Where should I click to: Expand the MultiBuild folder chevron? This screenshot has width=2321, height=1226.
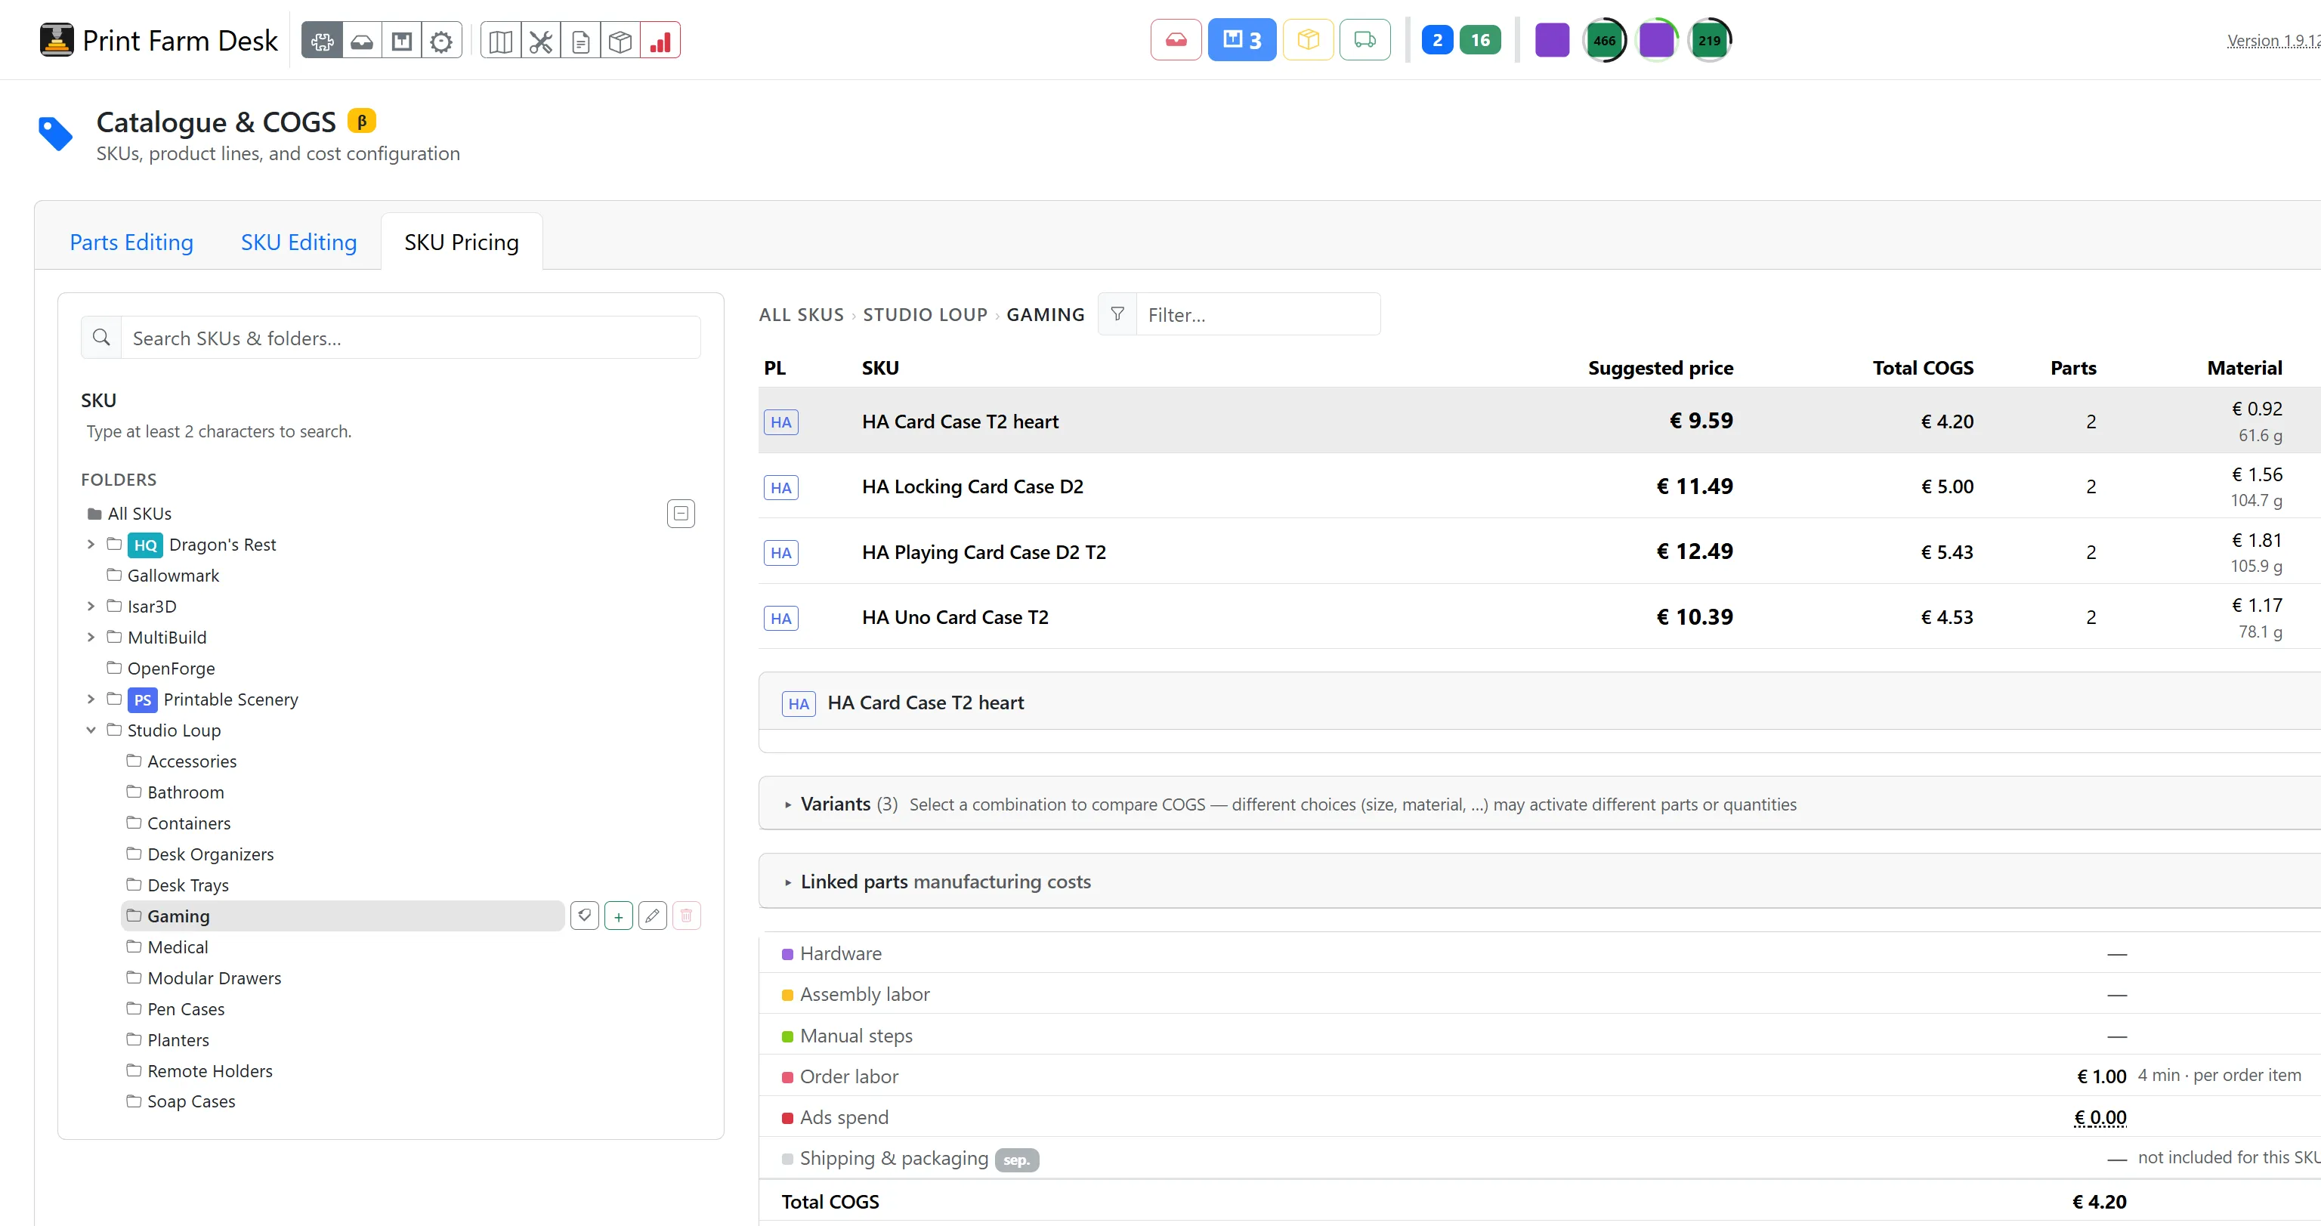(91, 637)
